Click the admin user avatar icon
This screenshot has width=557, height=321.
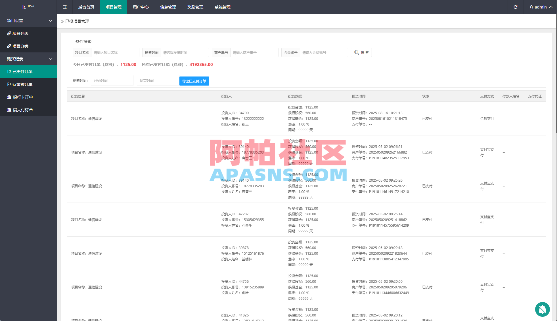[531, 7]
